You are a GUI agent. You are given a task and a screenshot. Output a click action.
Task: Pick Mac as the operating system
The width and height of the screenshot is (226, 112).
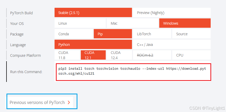(132, 23)
